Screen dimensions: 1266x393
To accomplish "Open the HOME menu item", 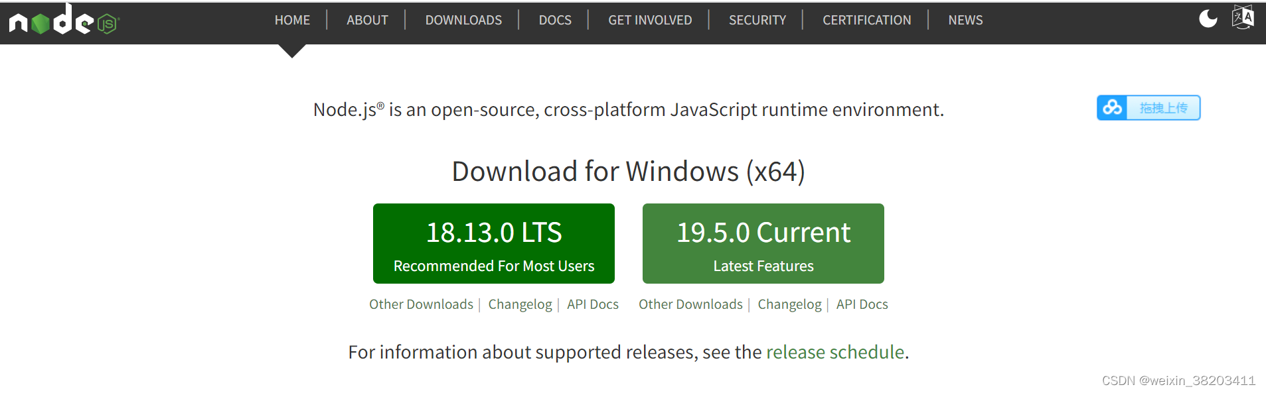I will click(x=292, y=21).
